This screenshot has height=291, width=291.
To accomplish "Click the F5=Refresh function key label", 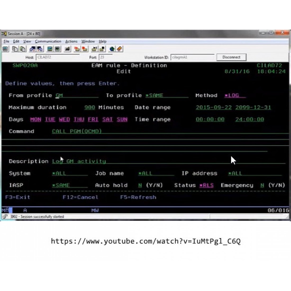I will (138, 197).
